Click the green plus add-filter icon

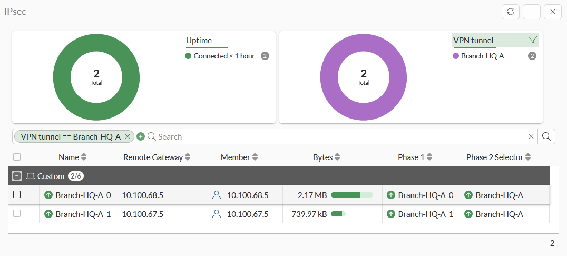click(x=141, y=136)
